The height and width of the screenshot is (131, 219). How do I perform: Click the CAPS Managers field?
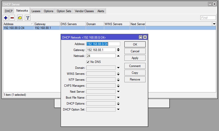[x=101, y=86]
